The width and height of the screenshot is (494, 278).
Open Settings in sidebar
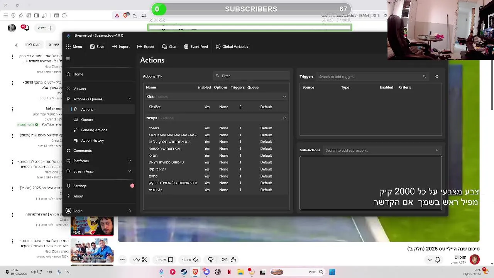99,186
